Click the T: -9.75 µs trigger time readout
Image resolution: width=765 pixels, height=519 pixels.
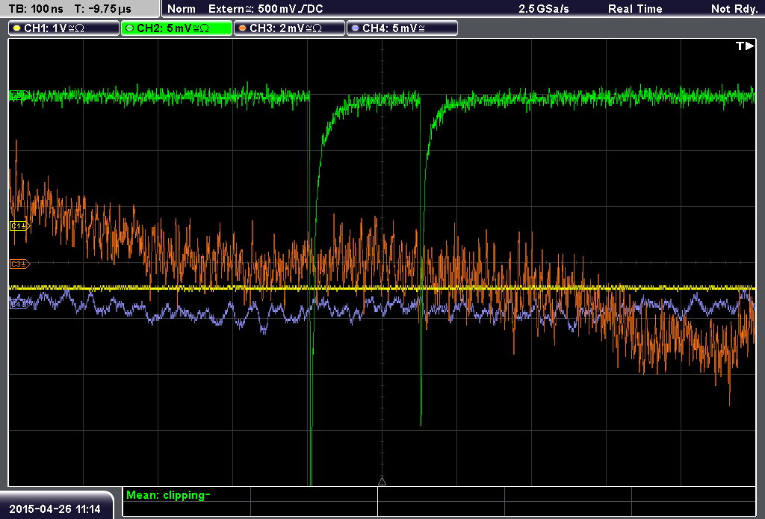[103, 9]
